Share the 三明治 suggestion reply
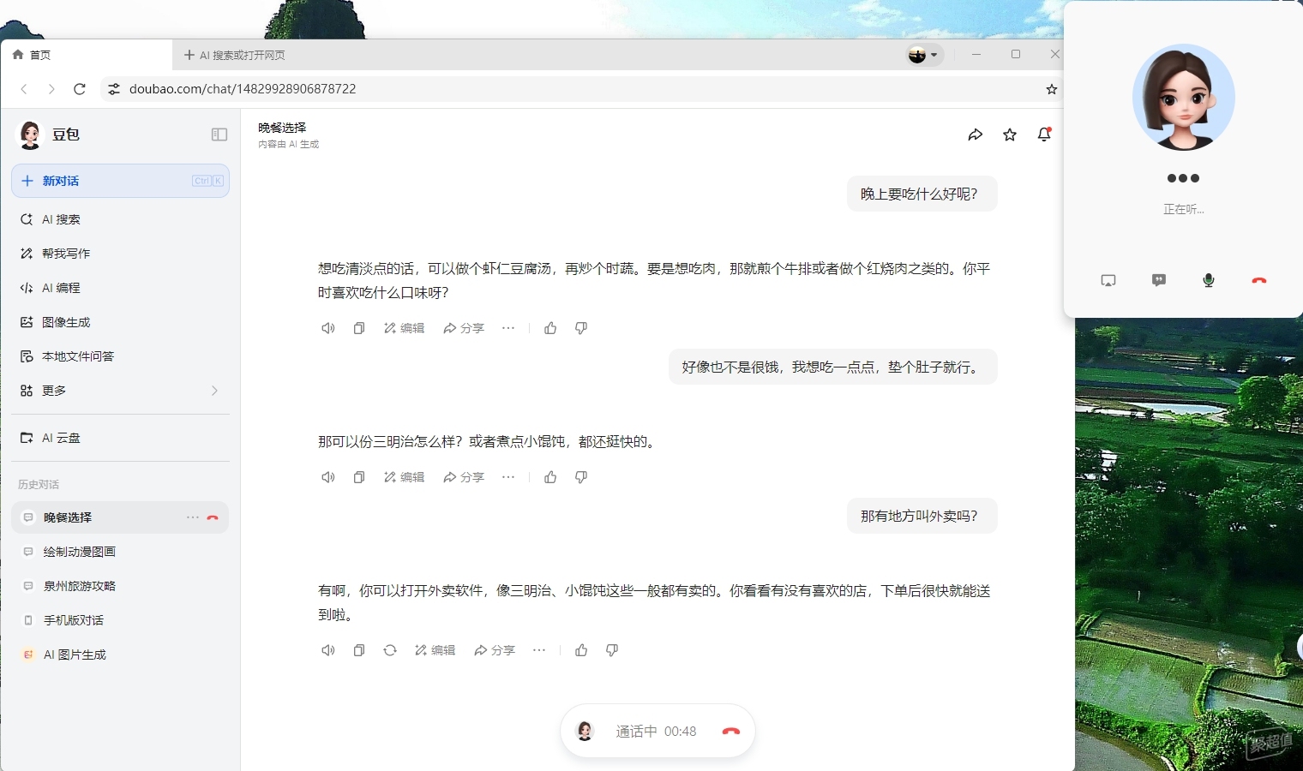This screenshot has height=771, width=1303. (x=464, y=477)
